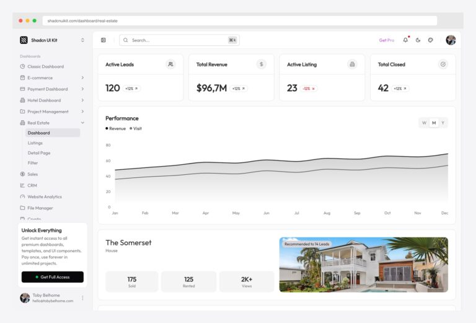Click the Active Listing -12% badge
Viewport: 476px width, 323px height.
click(309, 88)
